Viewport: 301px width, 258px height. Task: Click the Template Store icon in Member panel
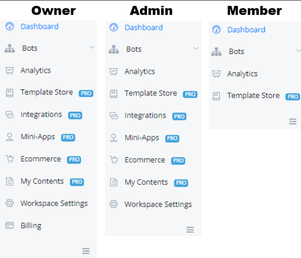pyautogui.click(x=216, y=96)
